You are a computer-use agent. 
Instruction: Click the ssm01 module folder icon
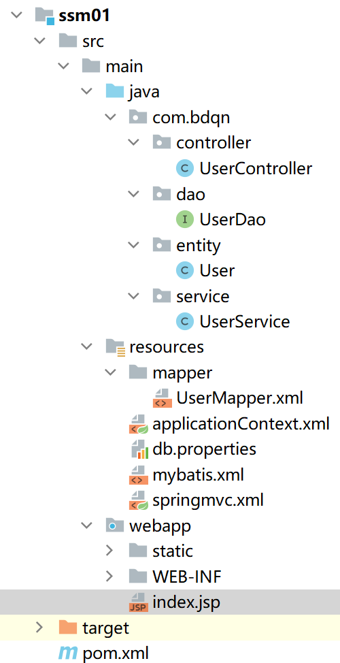(46, 16)
